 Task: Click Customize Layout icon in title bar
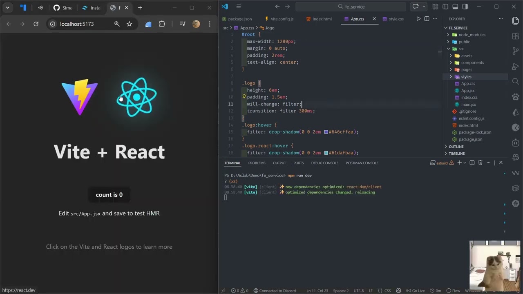click(435, 7)
